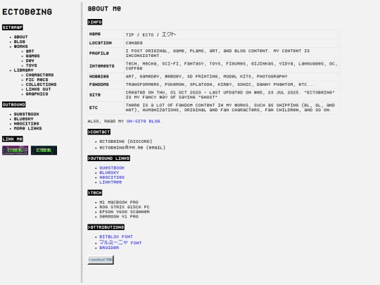Image resolution: width=380 pixels, height=285 pixels.
Task: Open the Linktree link
Action: 110,182
